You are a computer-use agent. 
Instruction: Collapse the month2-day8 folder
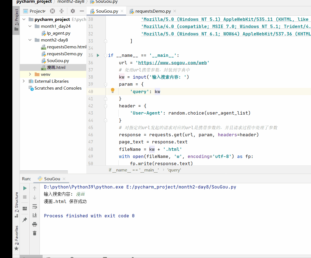pyautogui.click(x=30, y=40)
